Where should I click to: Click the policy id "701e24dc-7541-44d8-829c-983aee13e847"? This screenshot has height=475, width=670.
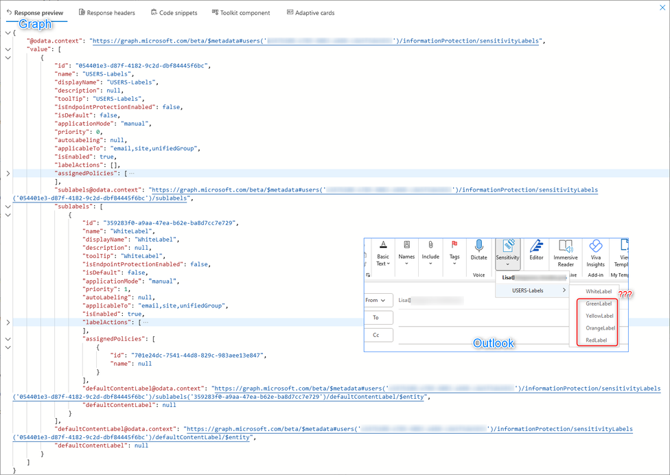[x=197, y=356]
